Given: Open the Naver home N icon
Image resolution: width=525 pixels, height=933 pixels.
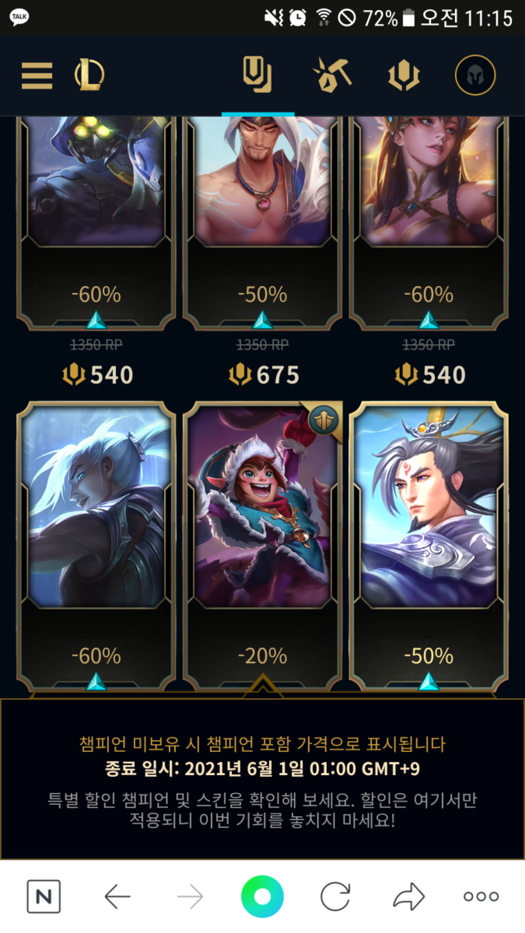Looking at the screenshot, I should pos(43,896).
